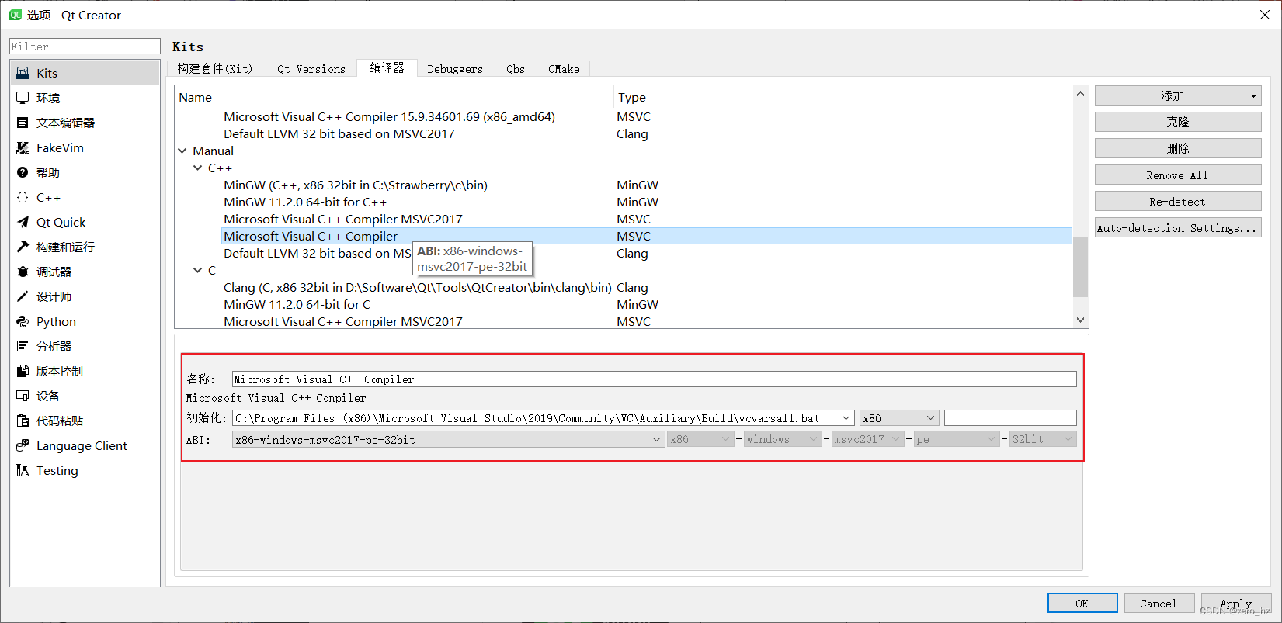Click the compiler list scroll up arrow

(1080, 94)
